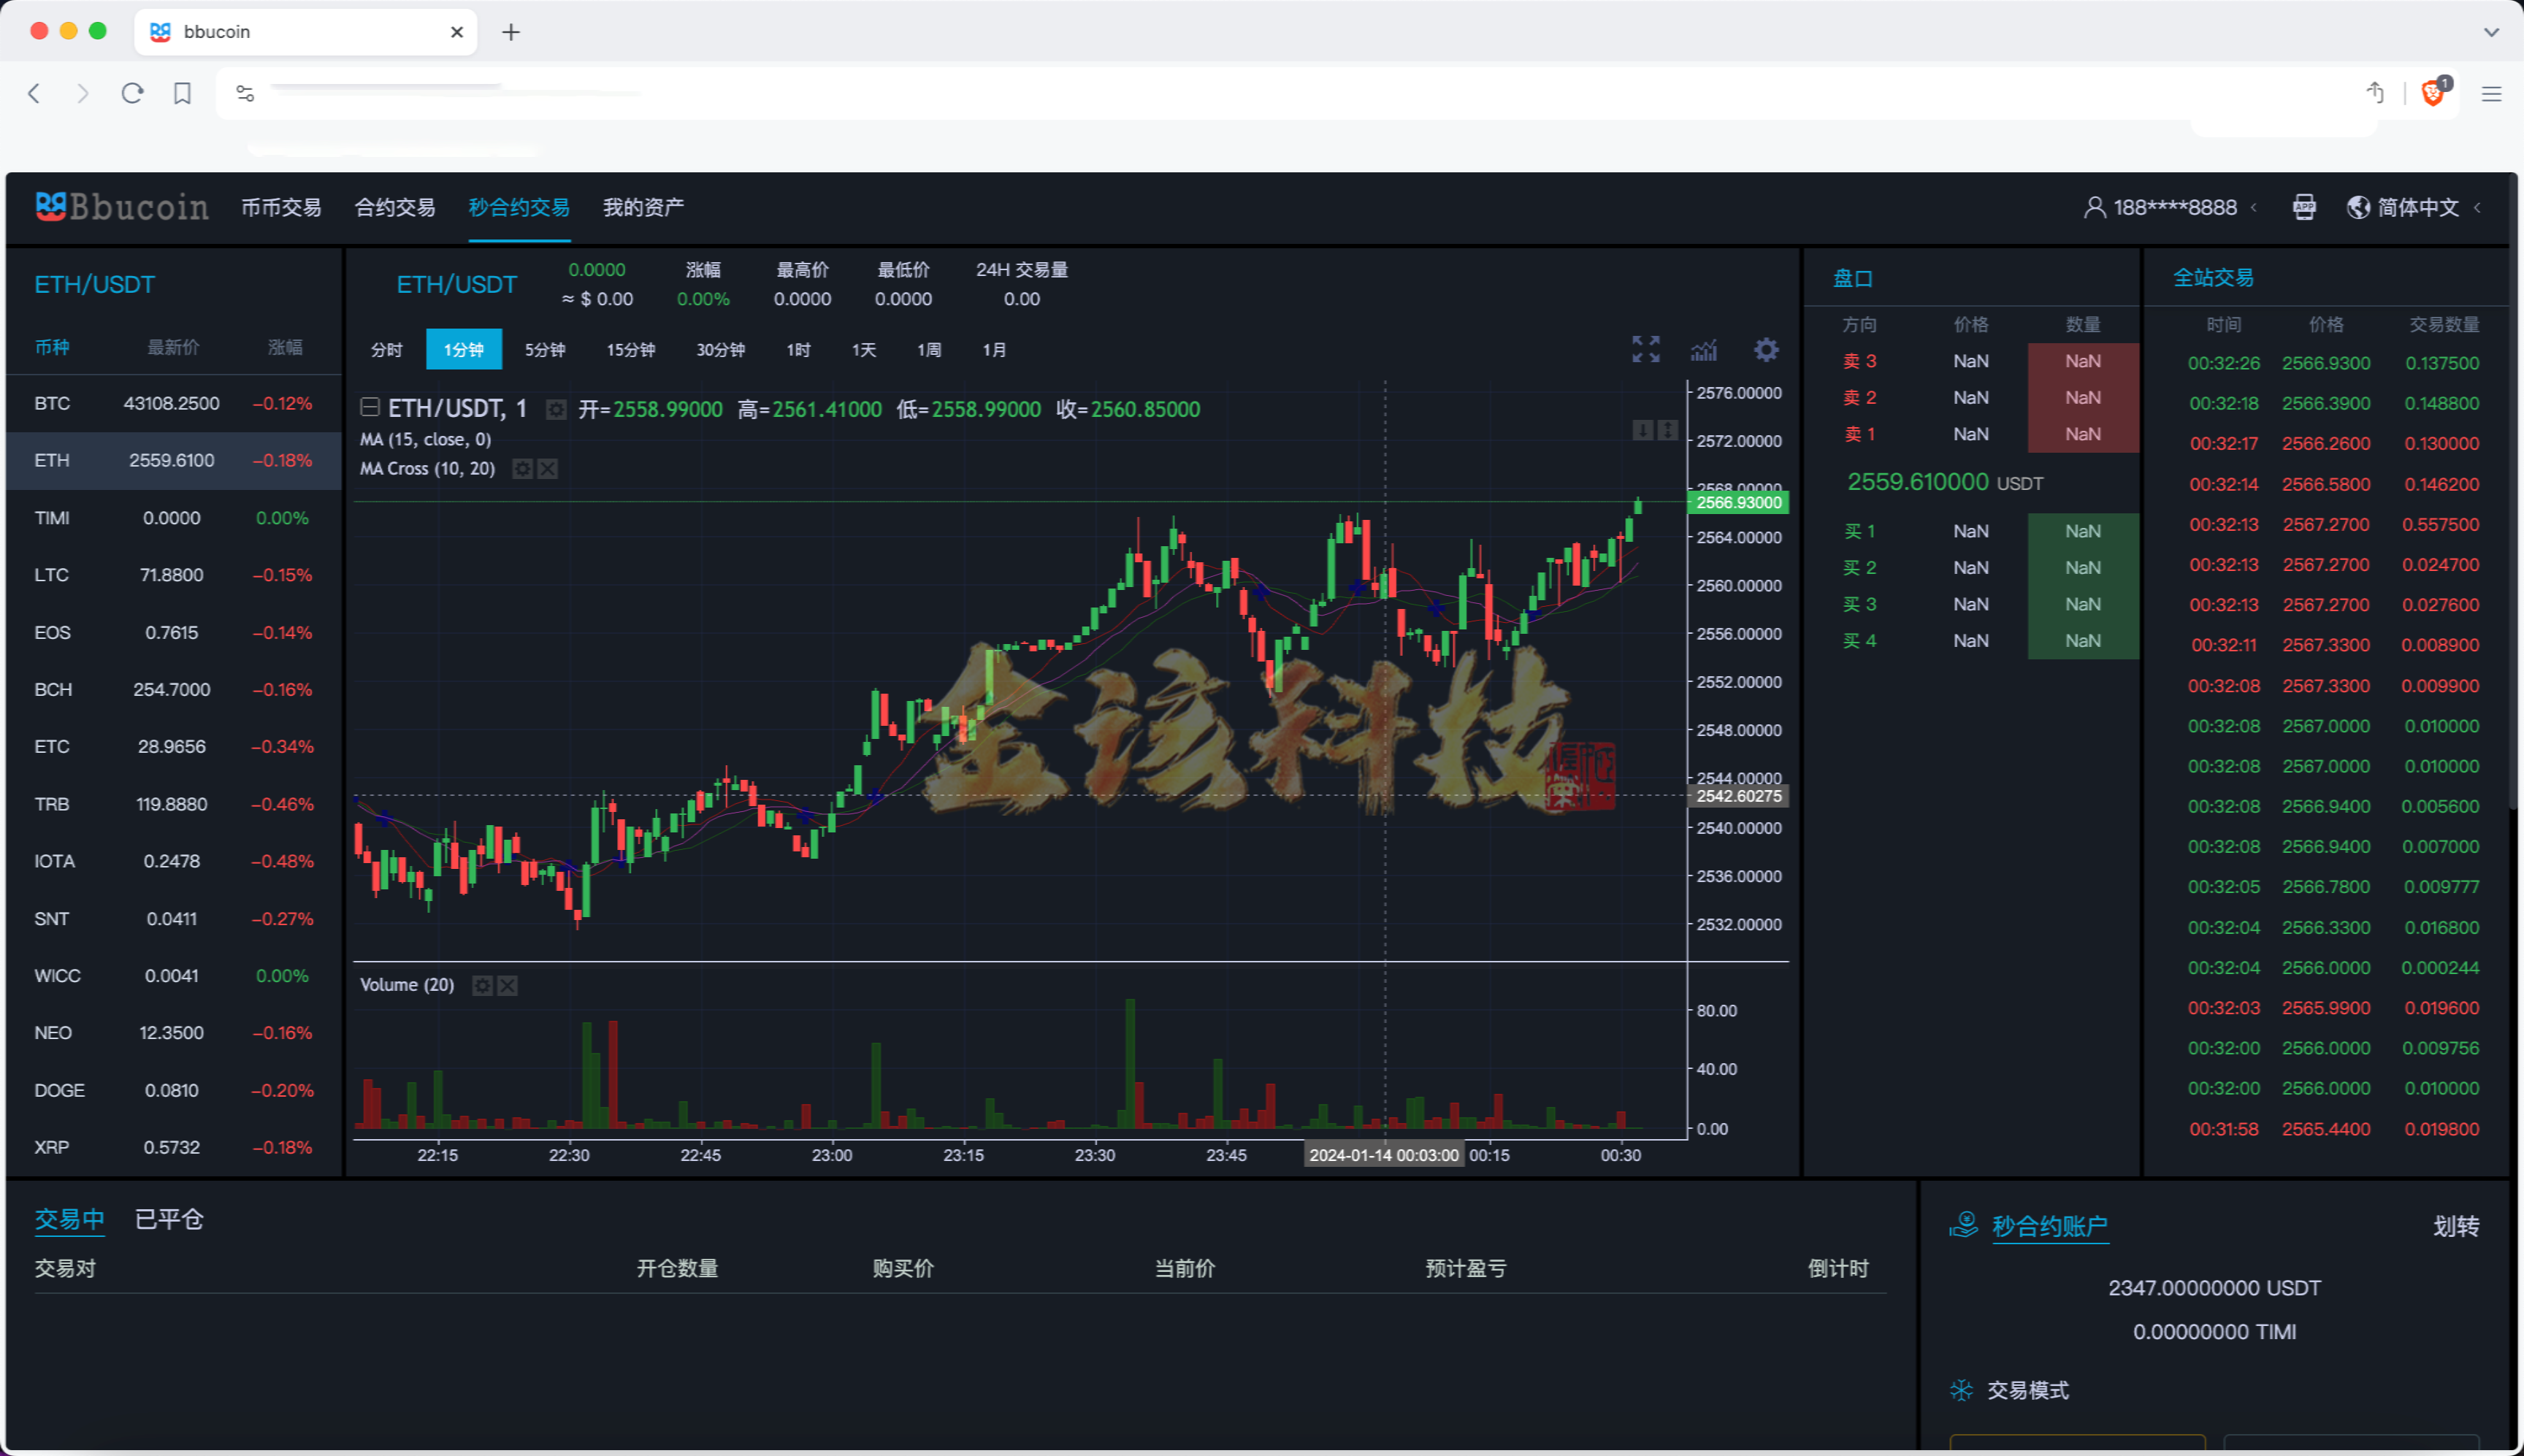Click the user profile icon
Viewport: 2524px width, 1456px height.
click(x=2095, y=207)
